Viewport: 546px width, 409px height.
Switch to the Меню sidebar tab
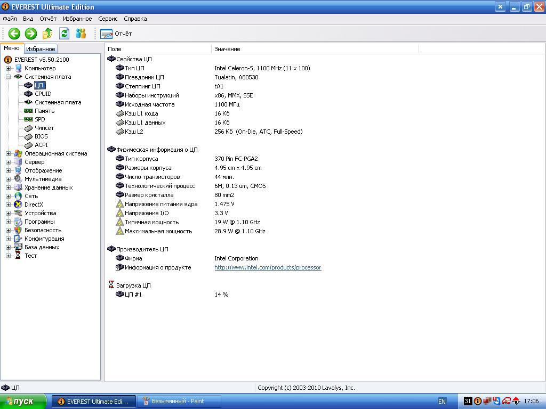pyautogui.click(x=12, y=48)
